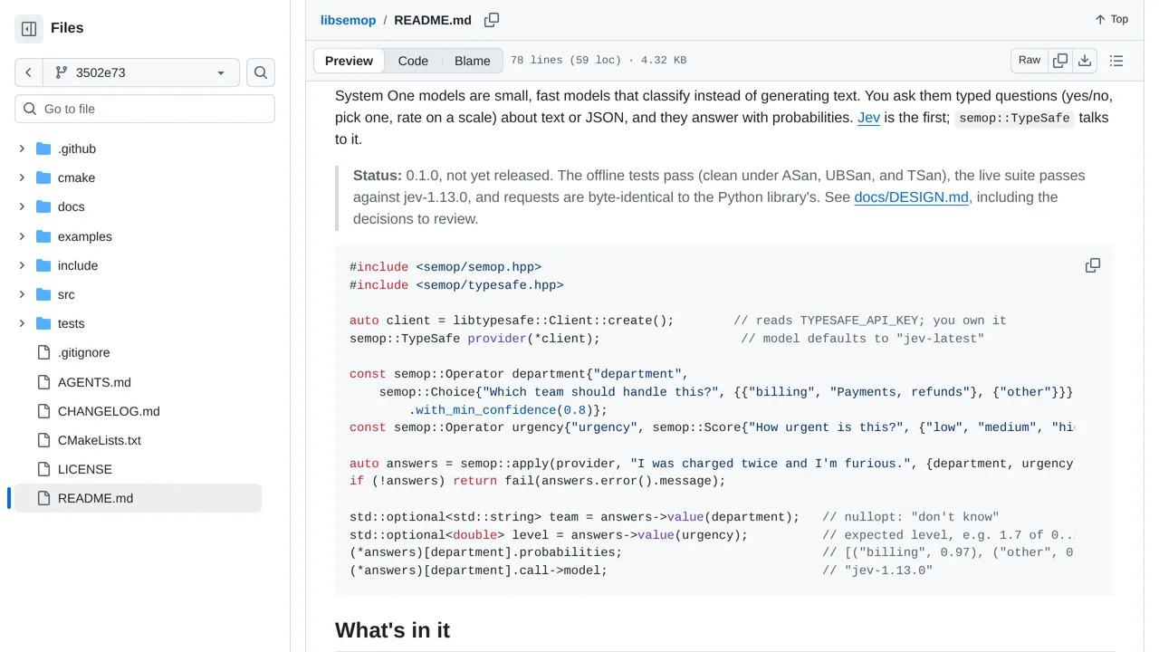Image resolution: width=1159 pixels, height=652 pixels.
Task: Go back using the left arrow button
Action: (29, 72)
